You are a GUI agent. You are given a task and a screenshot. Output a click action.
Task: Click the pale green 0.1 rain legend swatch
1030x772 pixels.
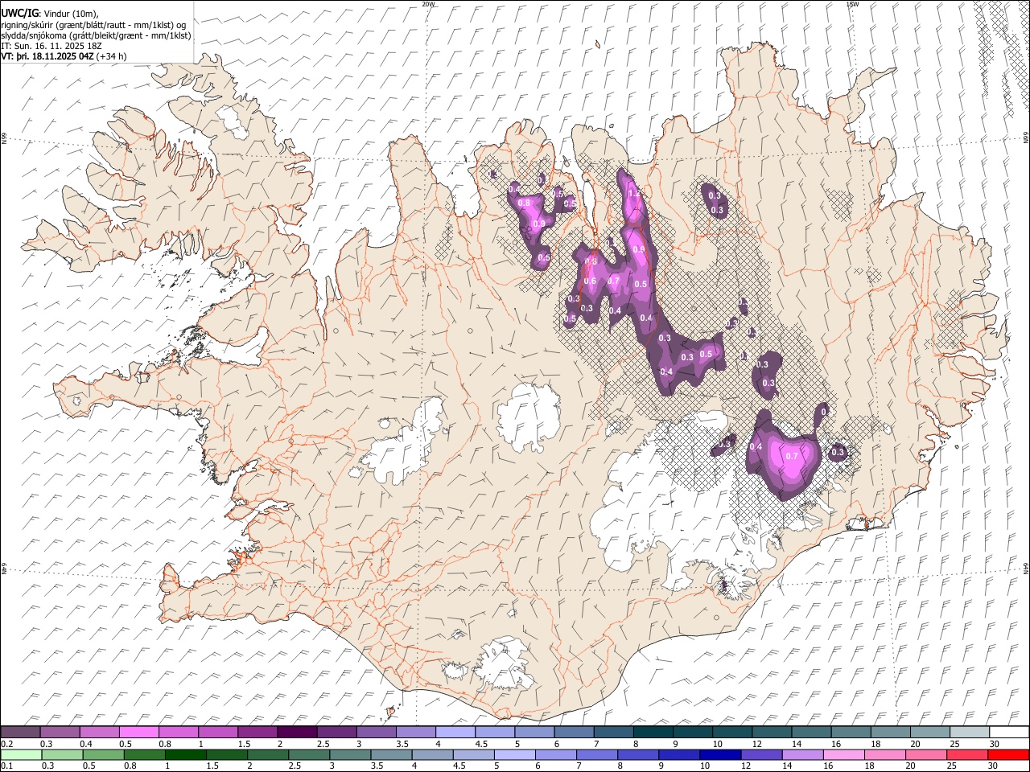[x=21, y=755]
